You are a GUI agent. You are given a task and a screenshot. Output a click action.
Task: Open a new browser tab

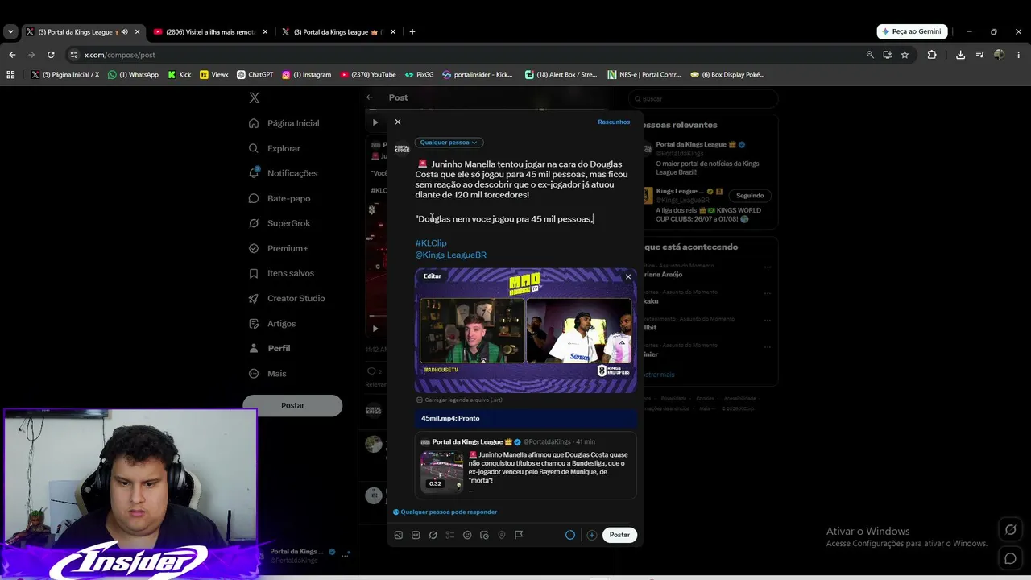(x=412, y=32)
